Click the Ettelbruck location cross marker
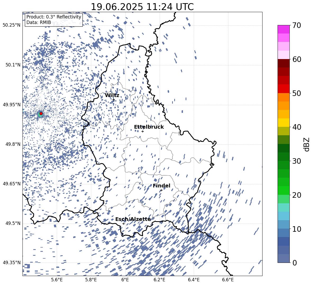This screenshot has width=313, height=285. click(x=142, y=131)
